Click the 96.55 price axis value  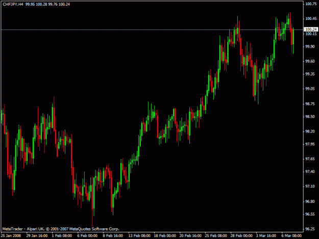pos(310,214)
